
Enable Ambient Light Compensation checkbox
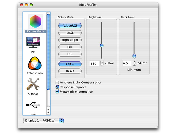57,82
